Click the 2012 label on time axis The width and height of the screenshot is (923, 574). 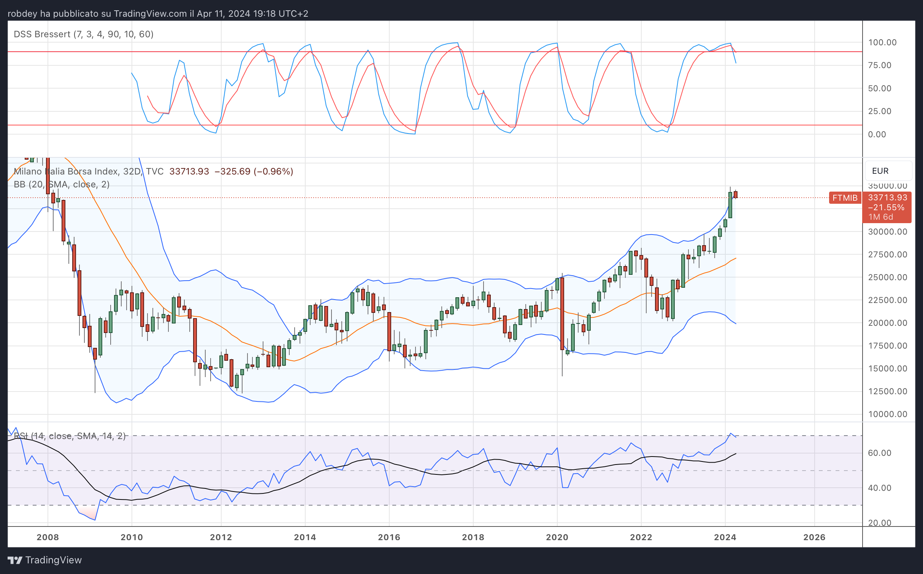[221, 537]
